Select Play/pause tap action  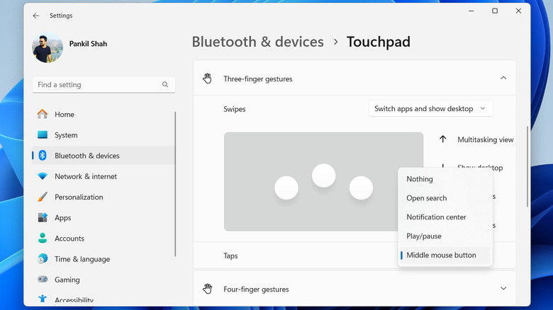pos(424,236)
